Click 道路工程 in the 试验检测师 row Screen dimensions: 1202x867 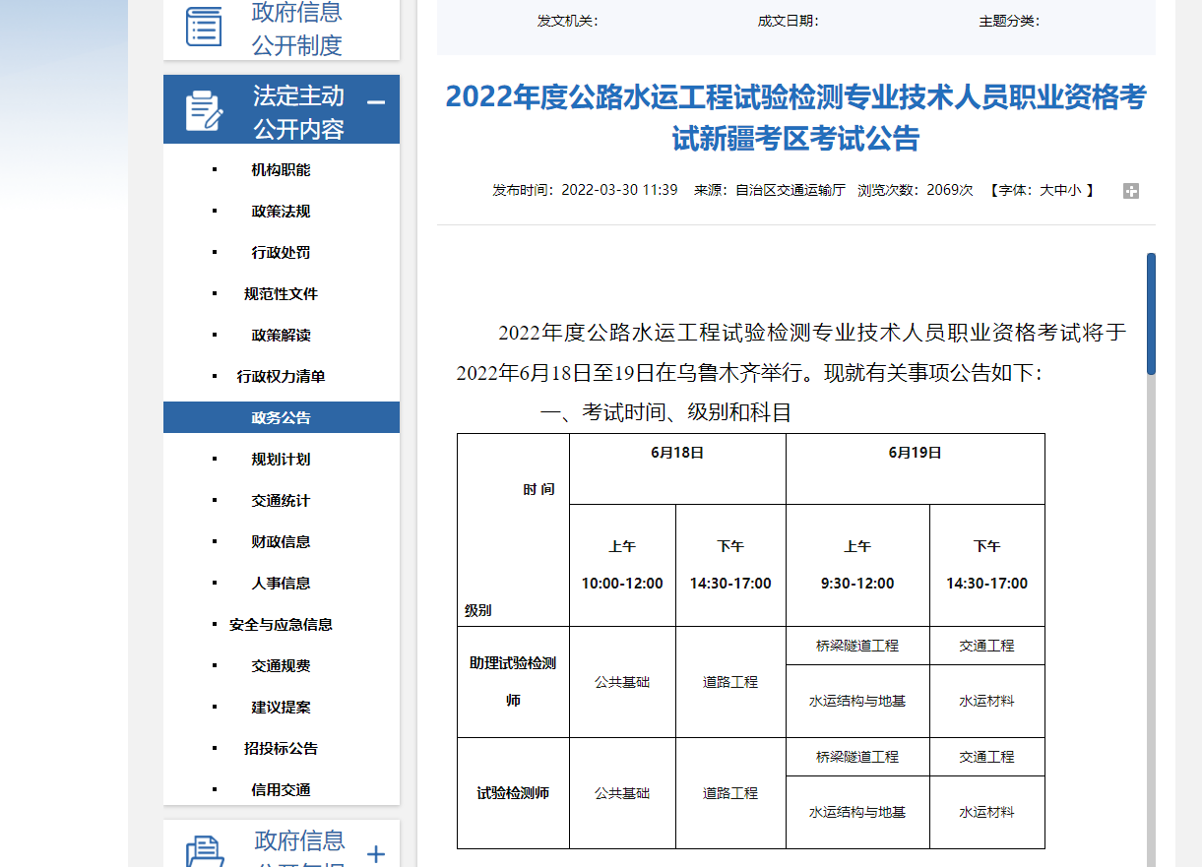[x=730, y=793]
